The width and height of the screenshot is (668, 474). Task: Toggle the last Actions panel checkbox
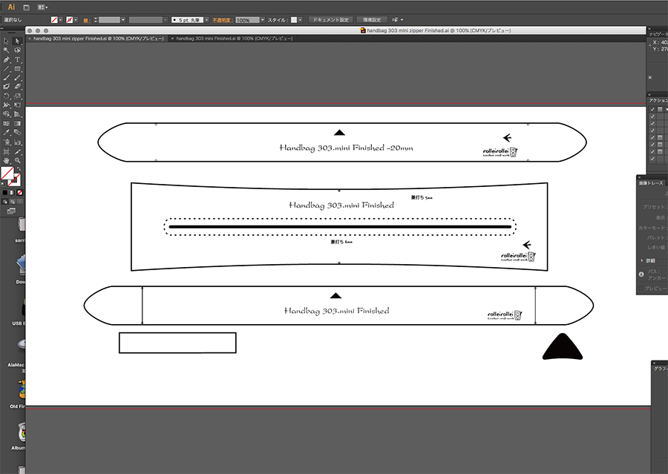(x=652, y=159)
